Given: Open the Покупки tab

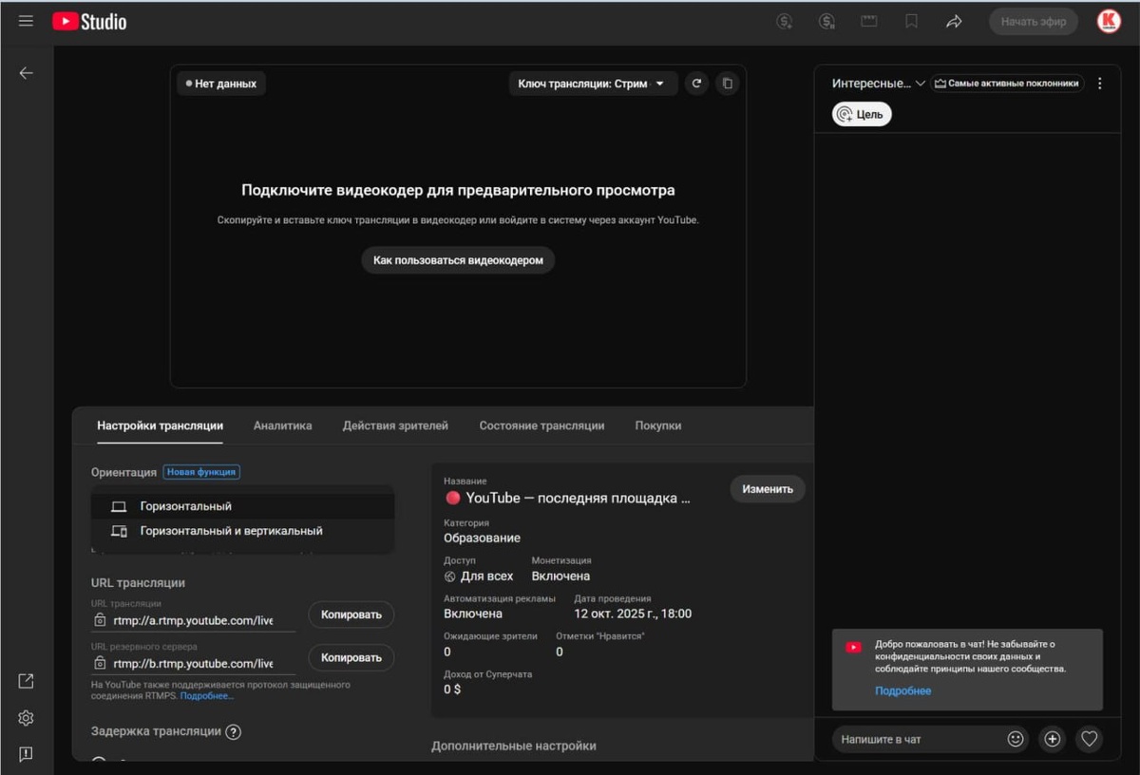Looking at the screenshot, I should coord(657,425).
